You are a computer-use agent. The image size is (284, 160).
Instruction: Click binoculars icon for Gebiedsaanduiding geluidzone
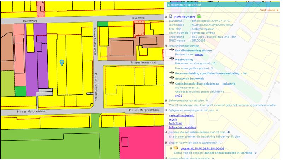(172, 83)
